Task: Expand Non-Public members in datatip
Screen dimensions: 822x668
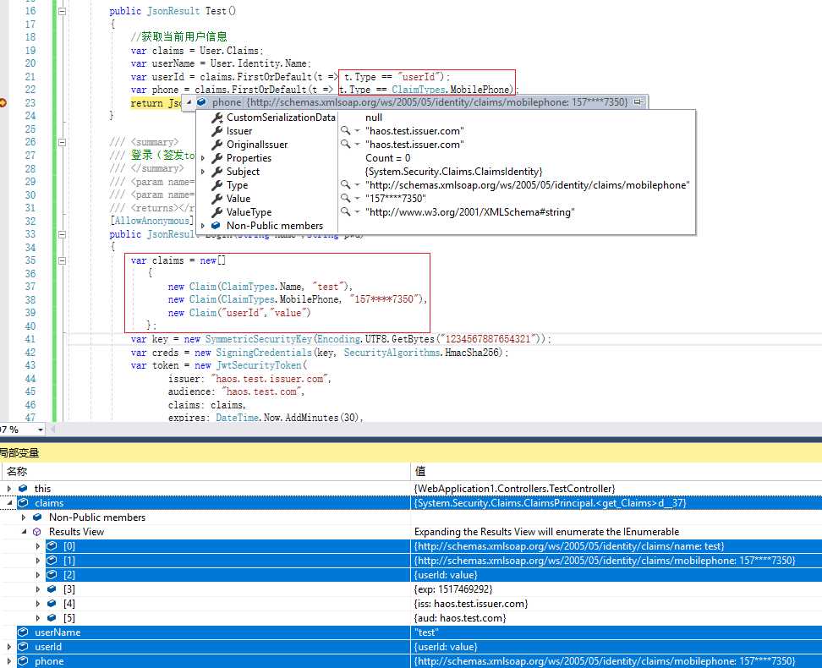Action: click(x=203, y=226)
